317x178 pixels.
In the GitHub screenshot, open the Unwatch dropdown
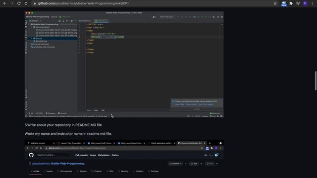(x=175, y=164)
